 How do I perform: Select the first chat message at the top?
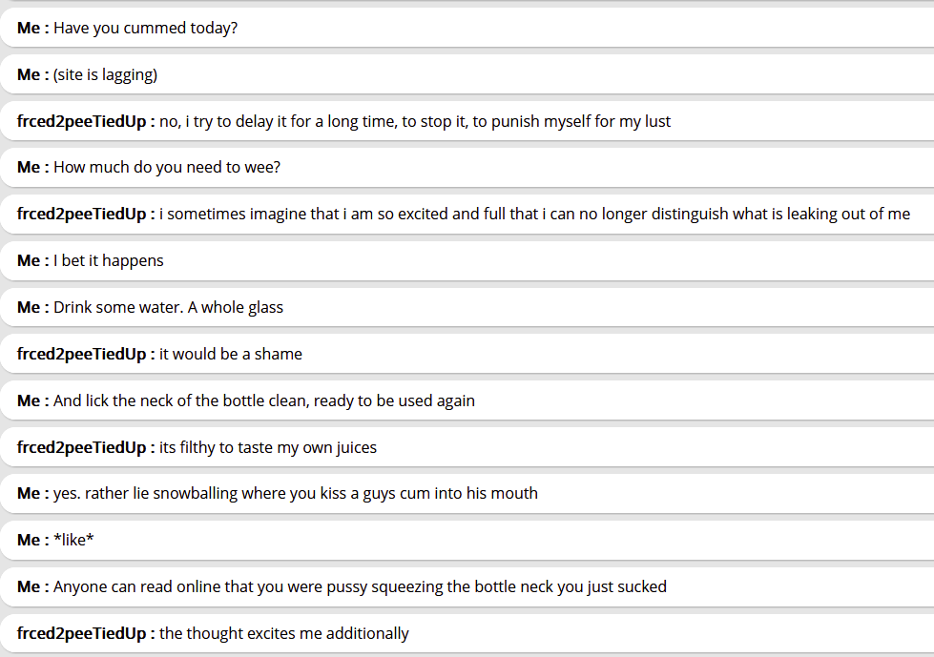[x=145, y=28]
